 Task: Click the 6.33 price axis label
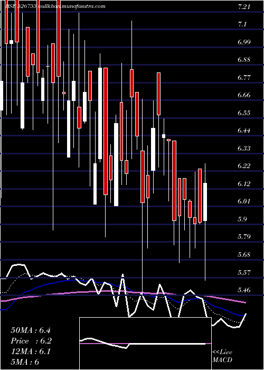(x=244, y=148)
